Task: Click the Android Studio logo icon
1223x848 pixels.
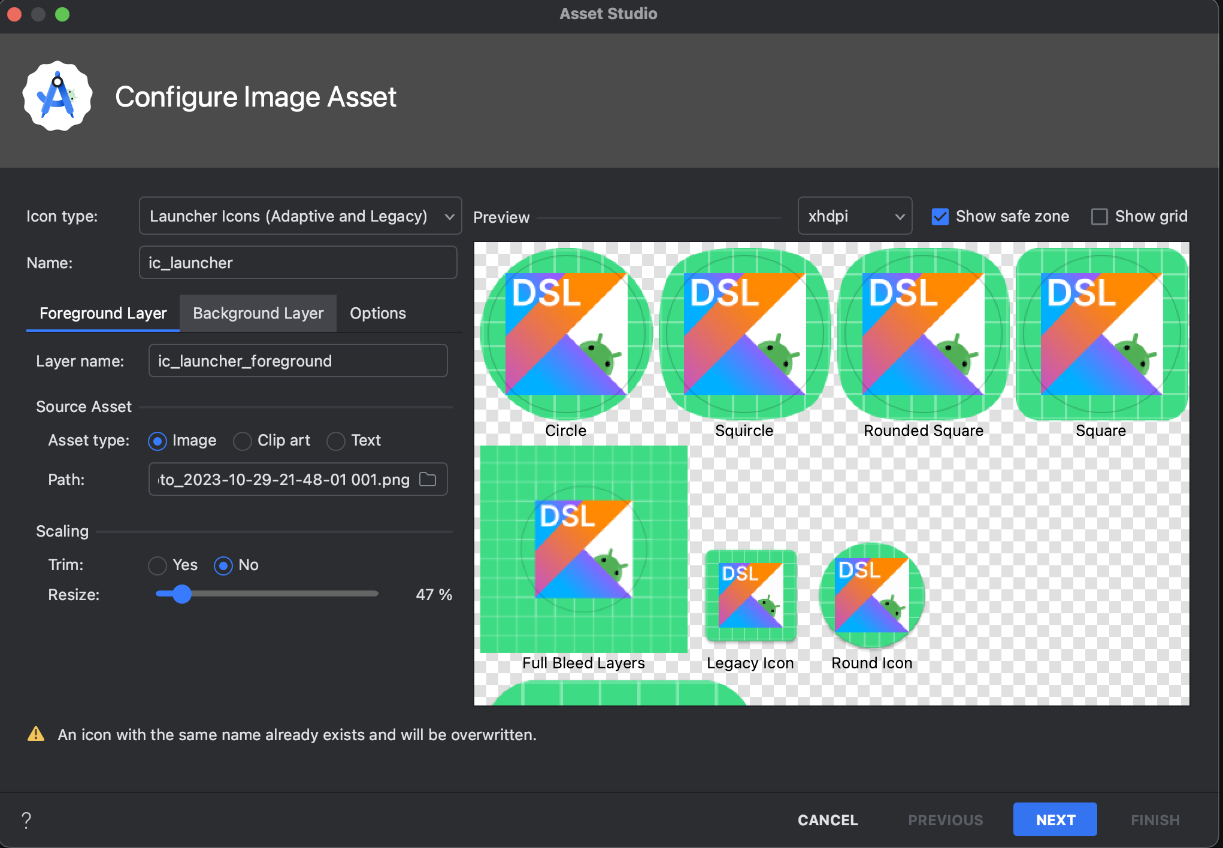Action: click(57, 96)
